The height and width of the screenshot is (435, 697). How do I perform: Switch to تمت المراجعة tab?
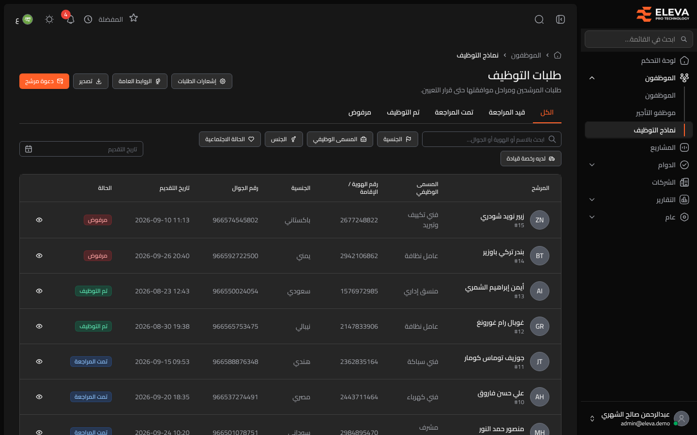454,112
